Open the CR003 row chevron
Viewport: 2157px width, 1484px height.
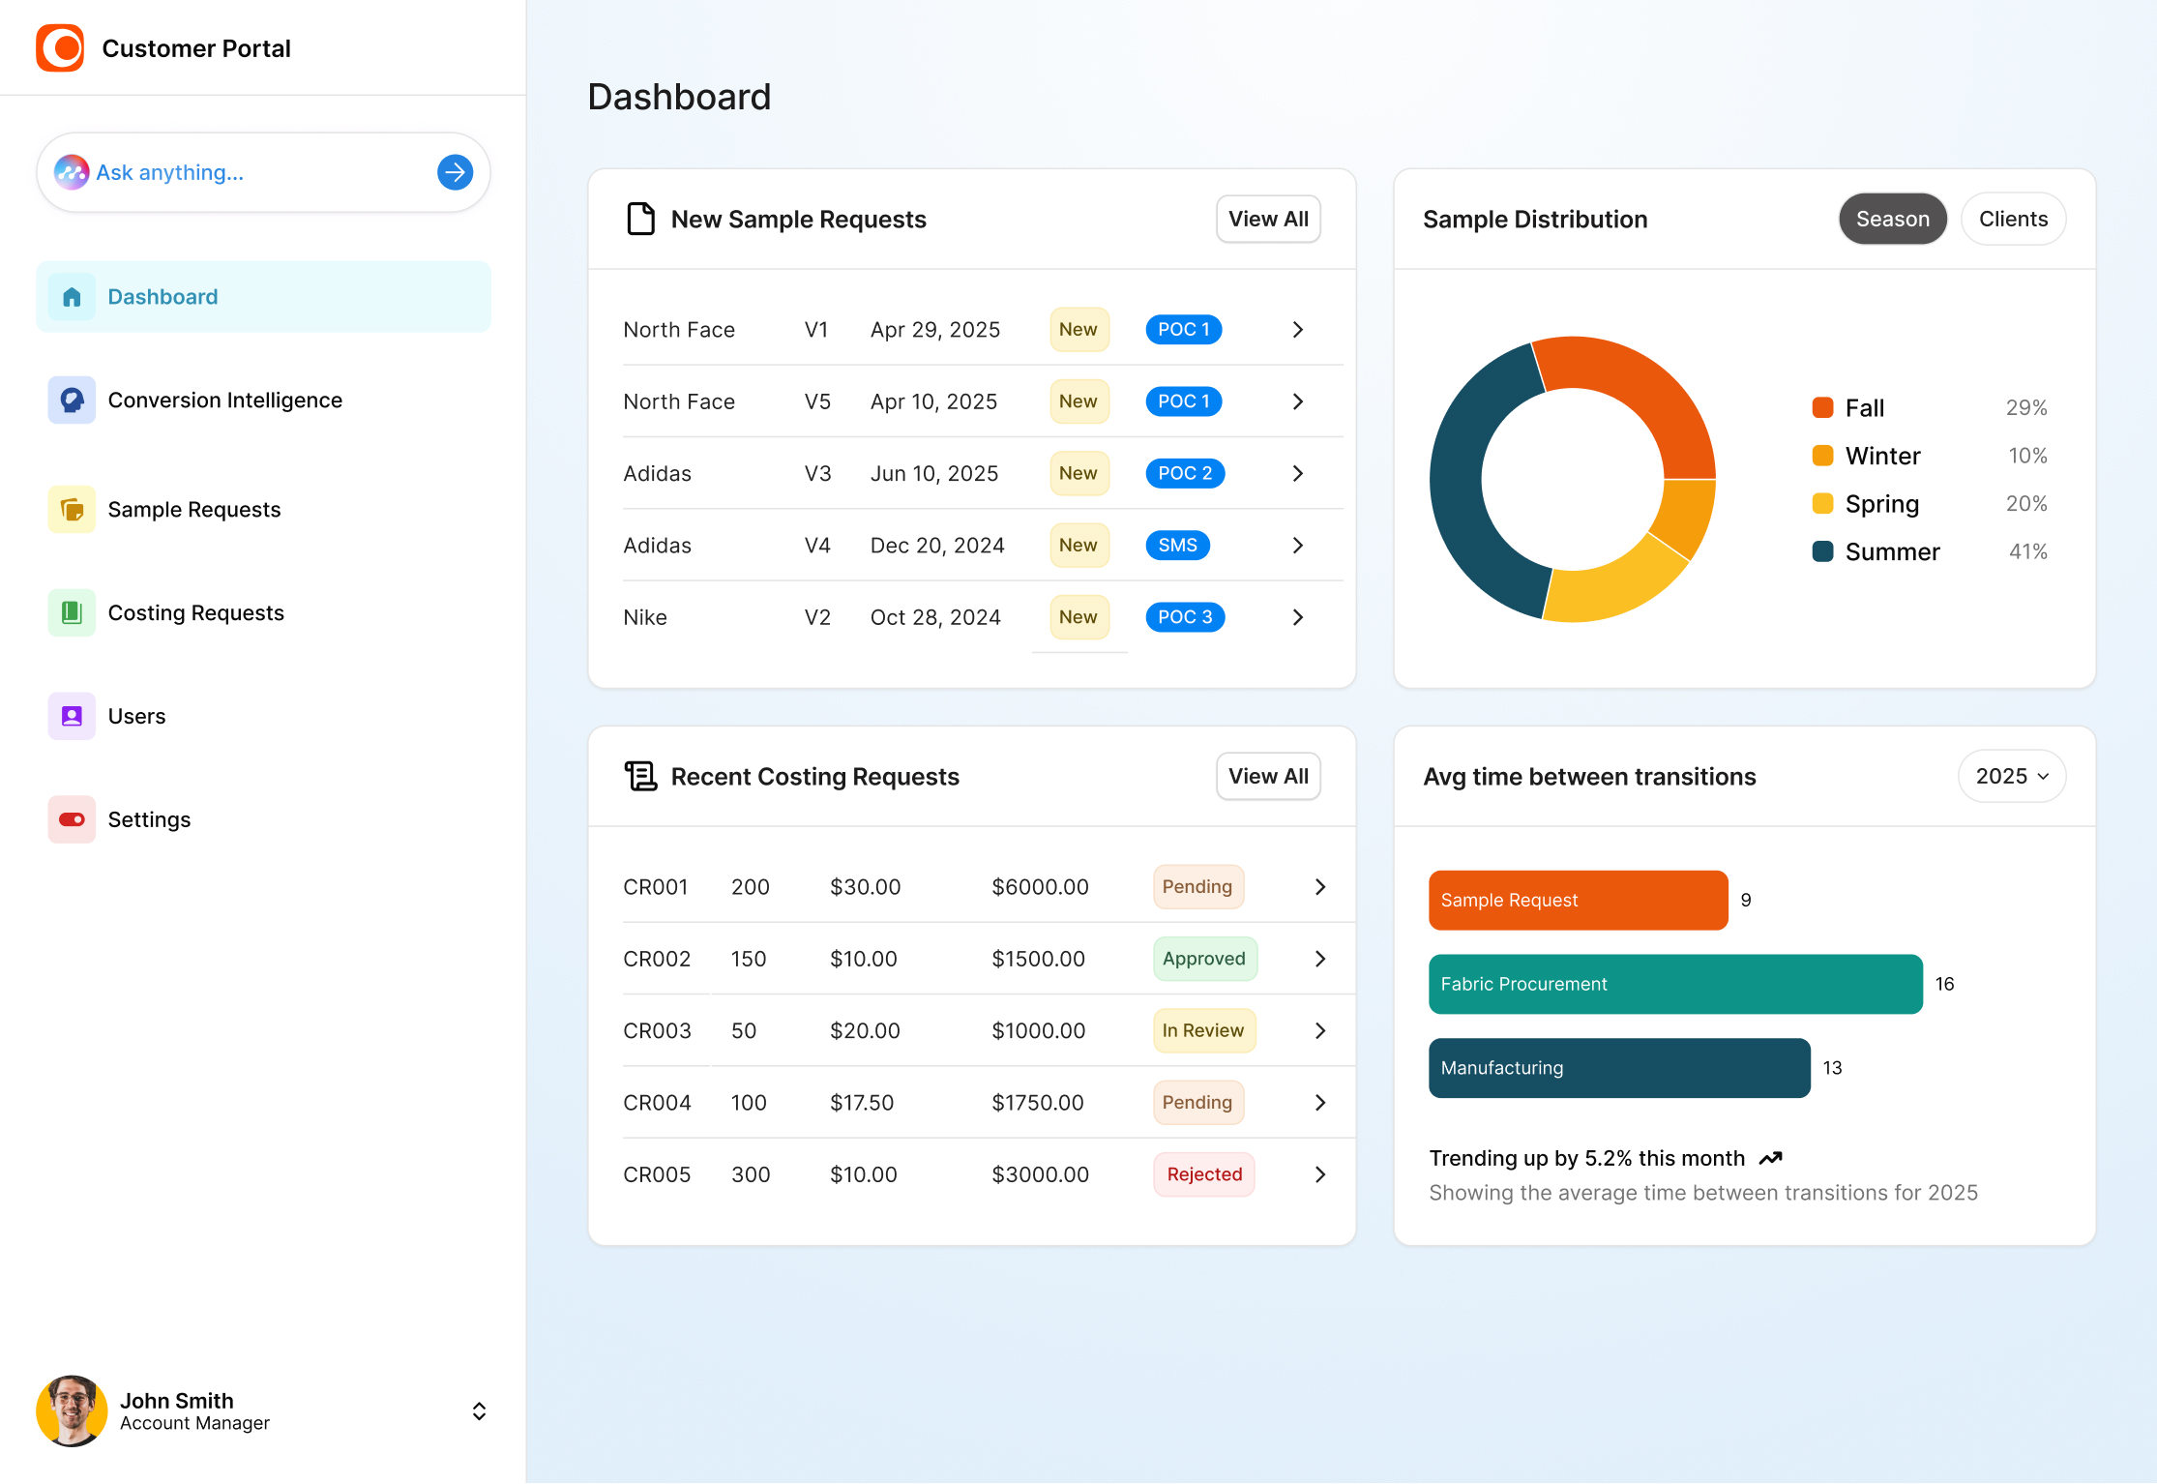tap(1320, 1030)
